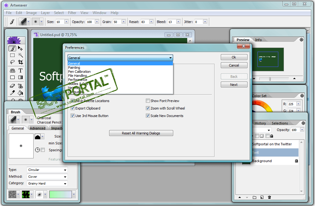Select the Crop tool
Screen dimensions: 315x206
point(20,62)
